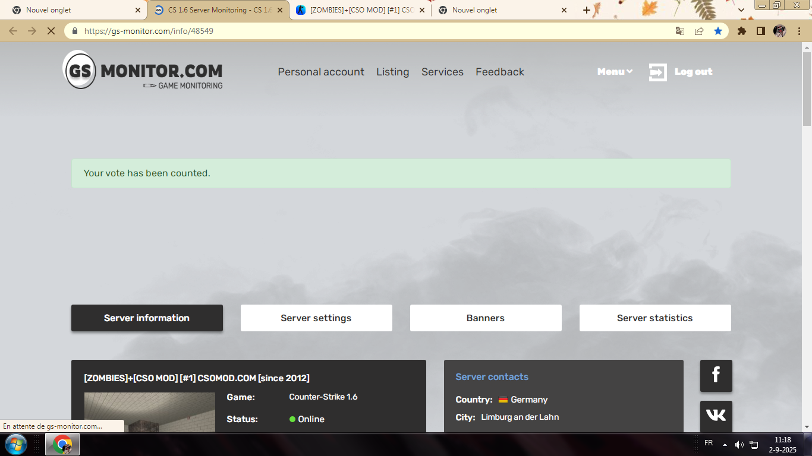This screenshot has height=456, width=812.
Task: Click the VK social network icon
Action: pos(716,416)
